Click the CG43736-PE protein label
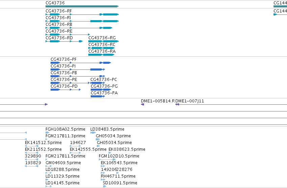 pos(64,80)
